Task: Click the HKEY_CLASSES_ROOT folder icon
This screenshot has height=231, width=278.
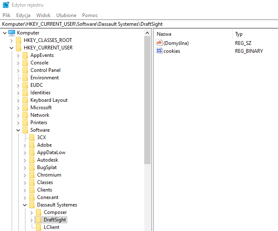Action: tap(18, 40)
